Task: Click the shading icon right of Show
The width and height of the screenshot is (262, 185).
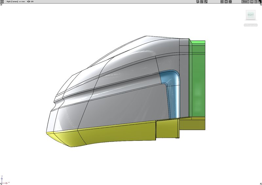Action: click(252, 2)
